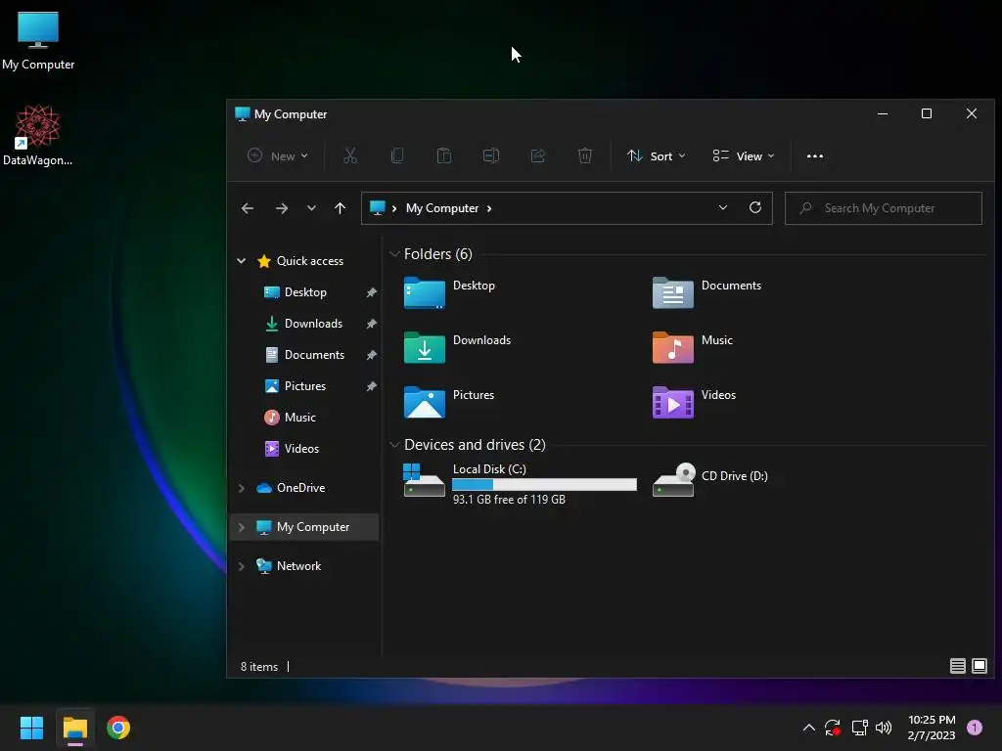
Task: Select My Computer desktop shortcut icon
Action: 38,41
